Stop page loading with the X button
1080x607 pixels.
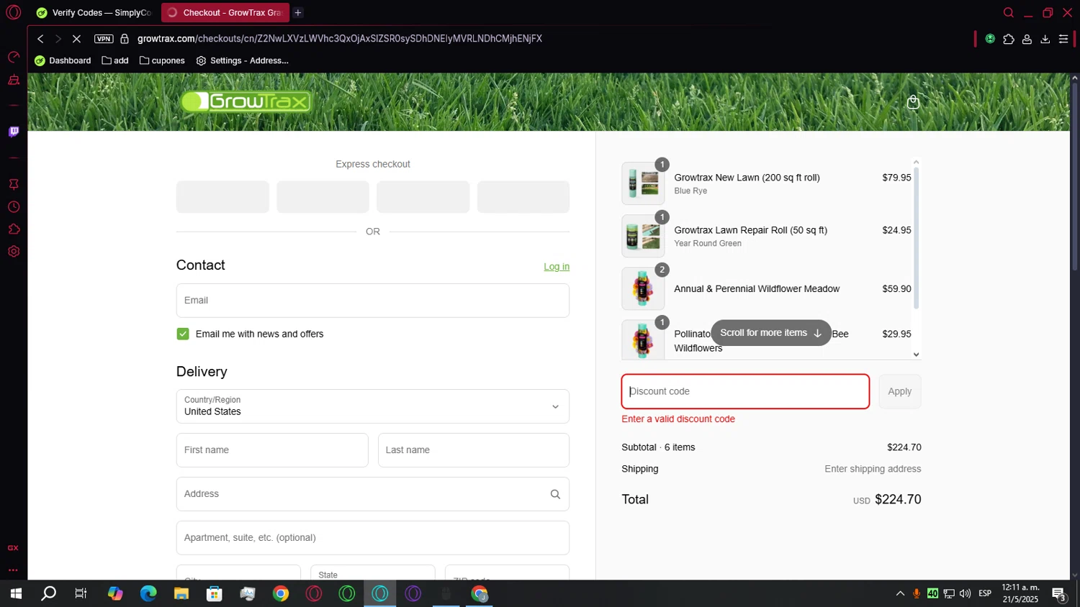pos(76,39)
